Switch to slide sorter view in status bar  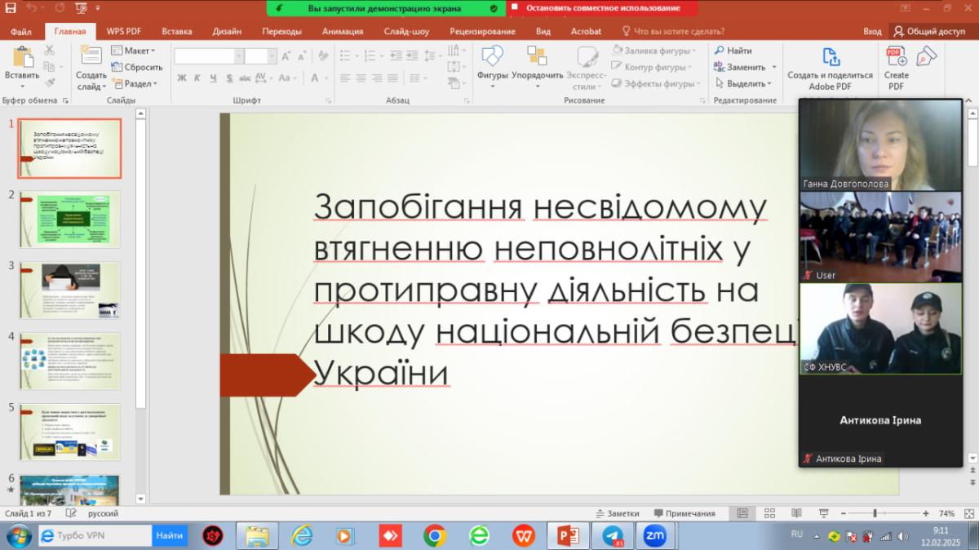pyautogui.click(x=769, y=513)
